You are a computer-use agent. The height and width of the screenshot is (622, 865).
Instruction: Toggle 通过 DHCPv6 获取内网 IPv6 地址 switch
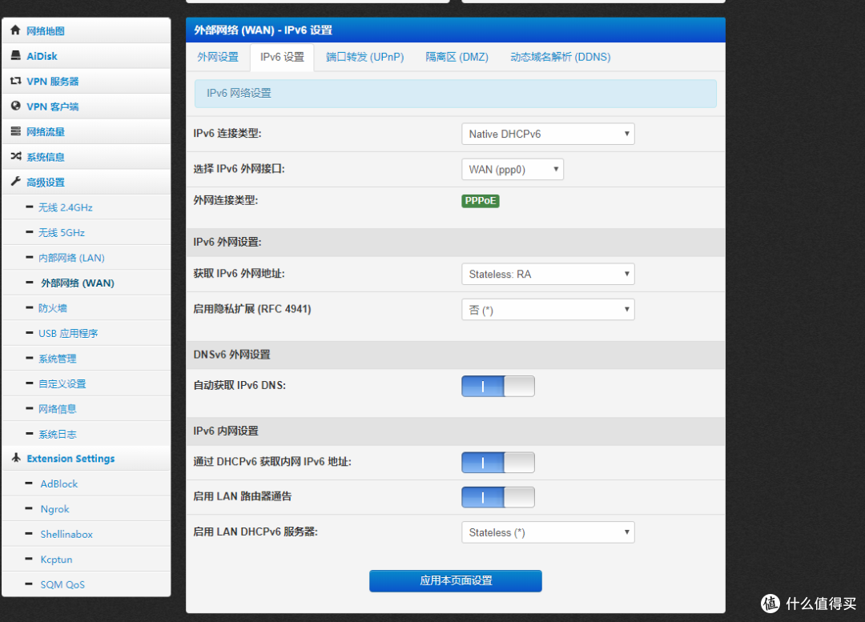tap(497, 462)
